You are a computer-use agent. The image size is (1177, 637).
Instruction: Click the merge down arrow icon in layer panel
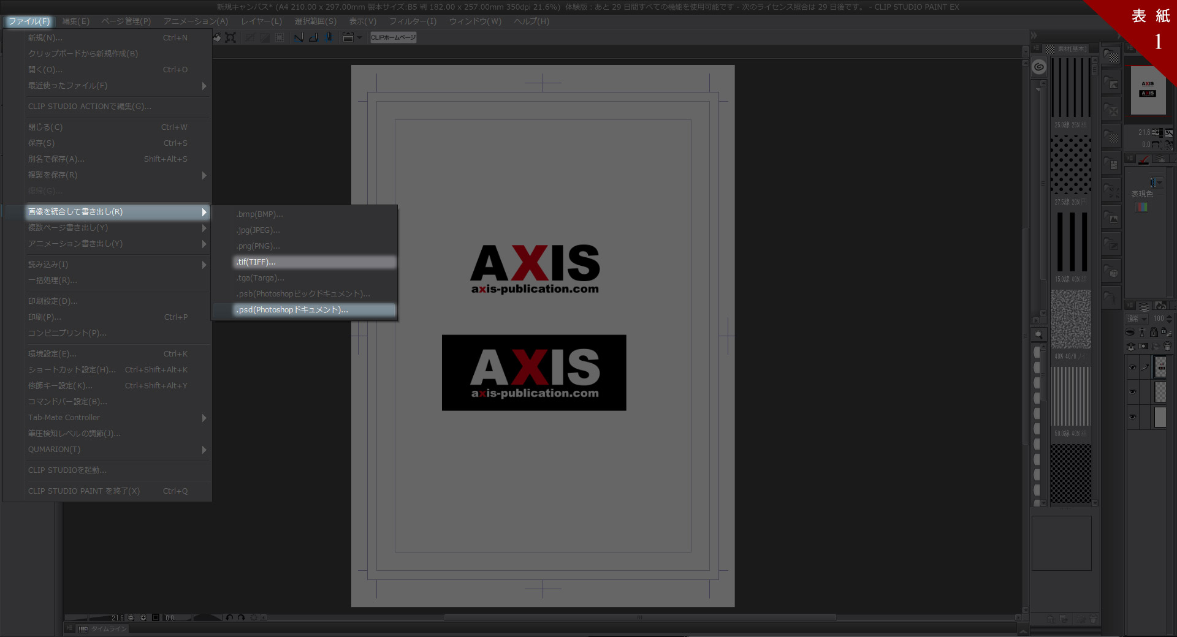tap(1131, 346)
